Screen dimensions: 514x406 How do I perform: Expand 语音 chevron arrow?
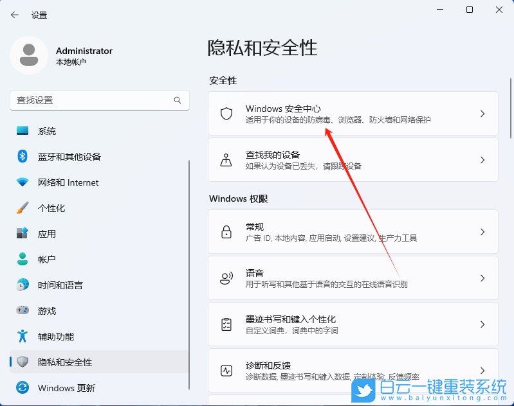[482, 278]
